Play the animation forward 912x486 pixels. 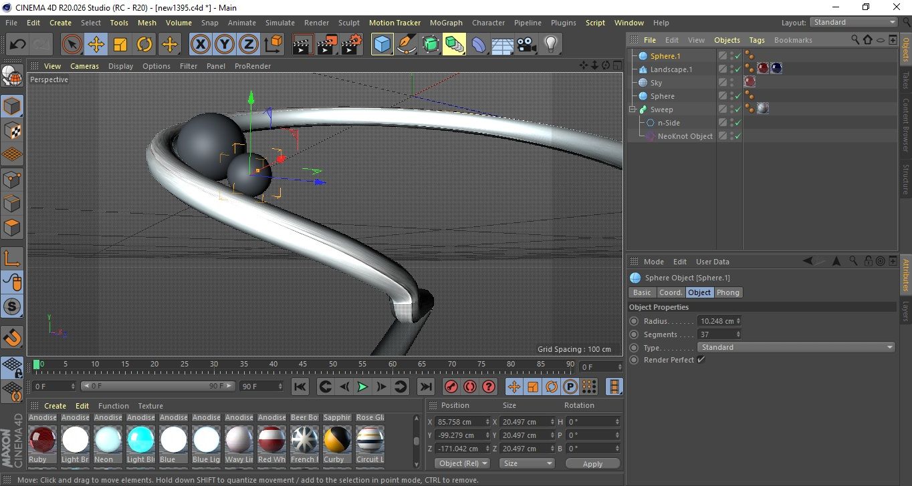pyautogui.click(x=362, y=387)
